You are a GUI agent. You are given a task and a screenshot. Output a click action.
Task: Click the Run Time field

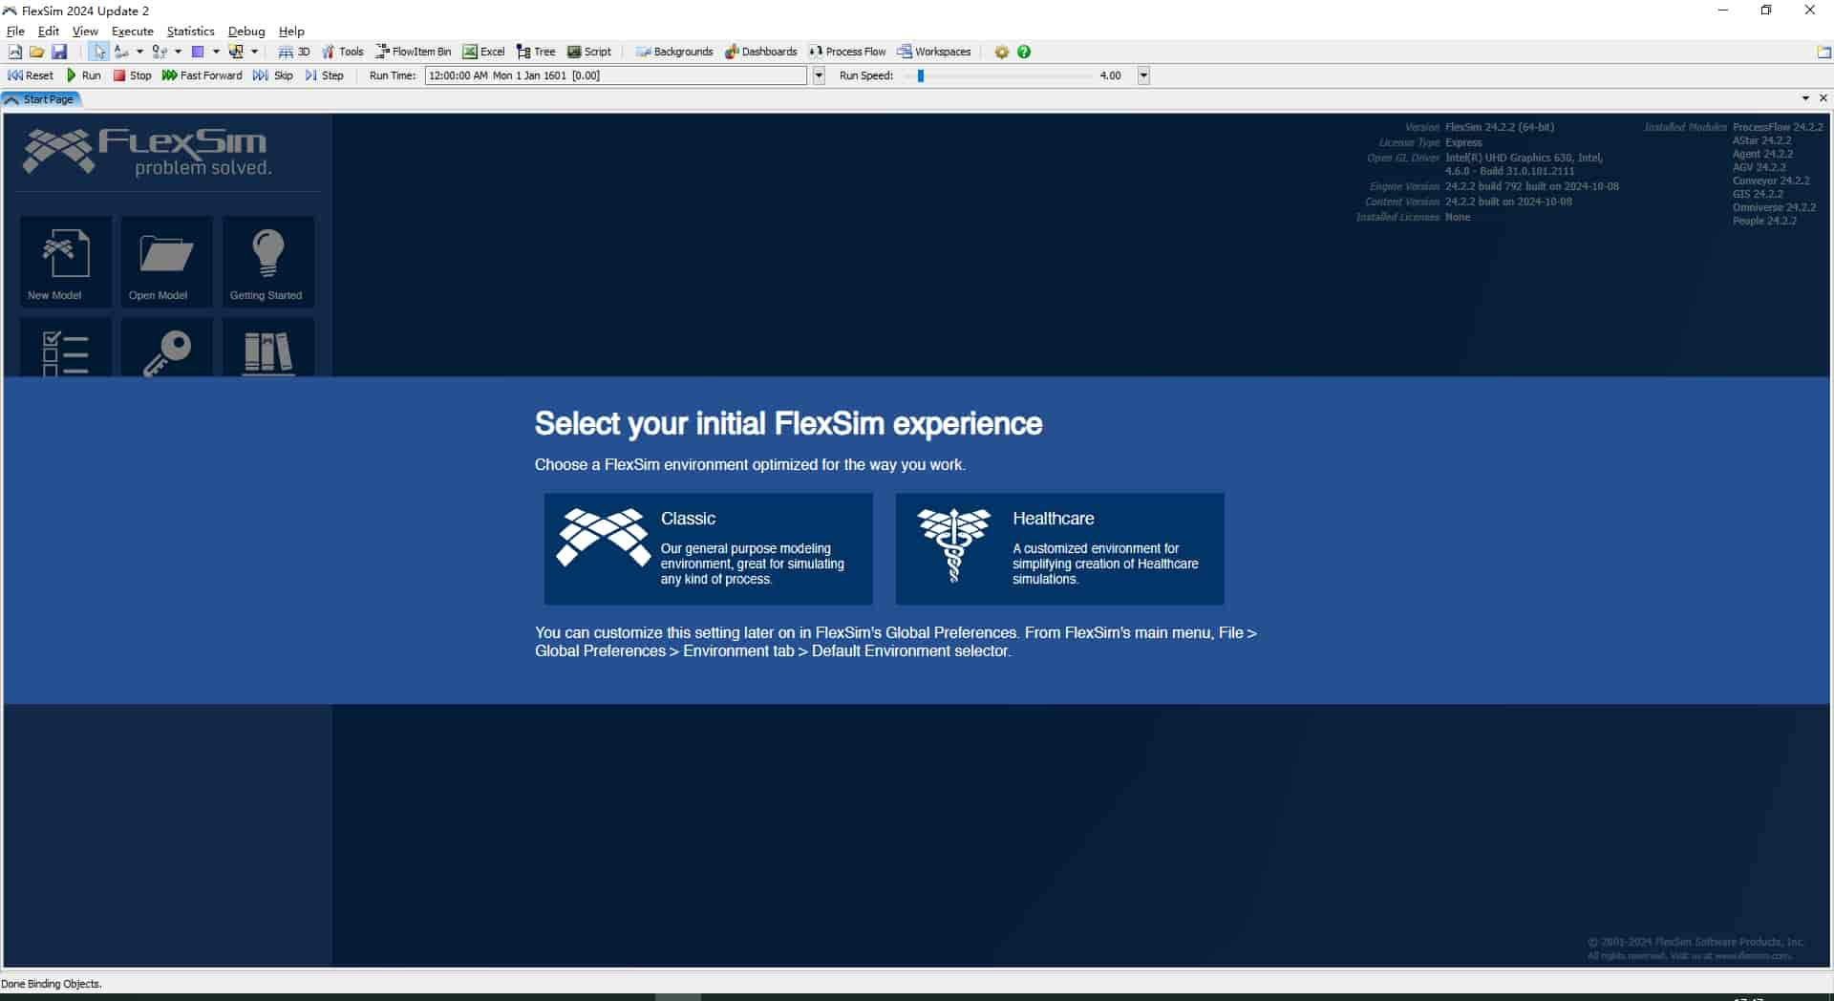tap(616, 75)
